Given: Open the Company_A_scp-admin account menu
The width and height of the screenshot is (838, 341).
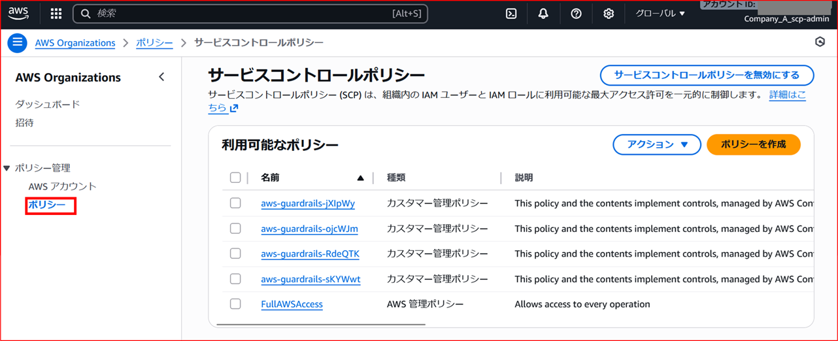Looking at the screenshot, I should [786, 19].
